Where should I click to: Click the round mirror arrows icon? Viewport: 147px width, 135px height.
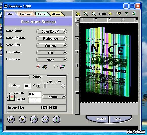[x=45, y=119]
